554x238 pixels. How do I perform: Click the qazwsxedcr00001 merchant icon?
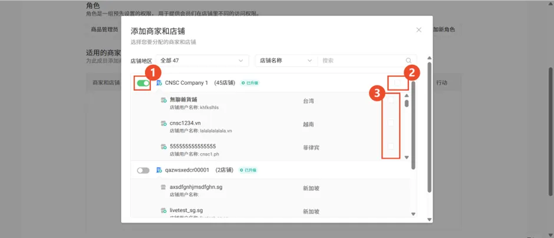coord(159,170)
